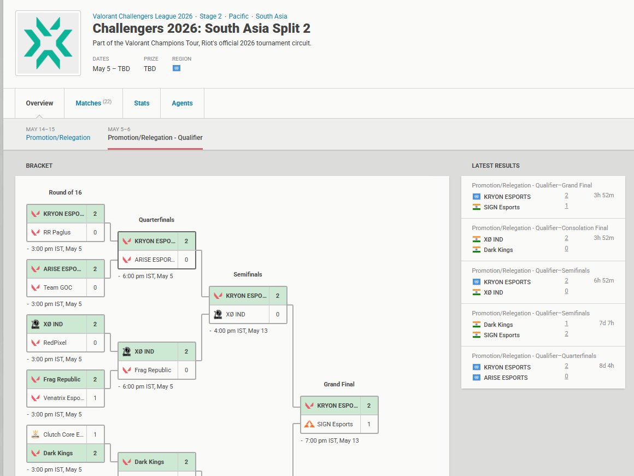Click the Venatrix Esports team logo
Screen dimensions: 634x476
(36, 398)
